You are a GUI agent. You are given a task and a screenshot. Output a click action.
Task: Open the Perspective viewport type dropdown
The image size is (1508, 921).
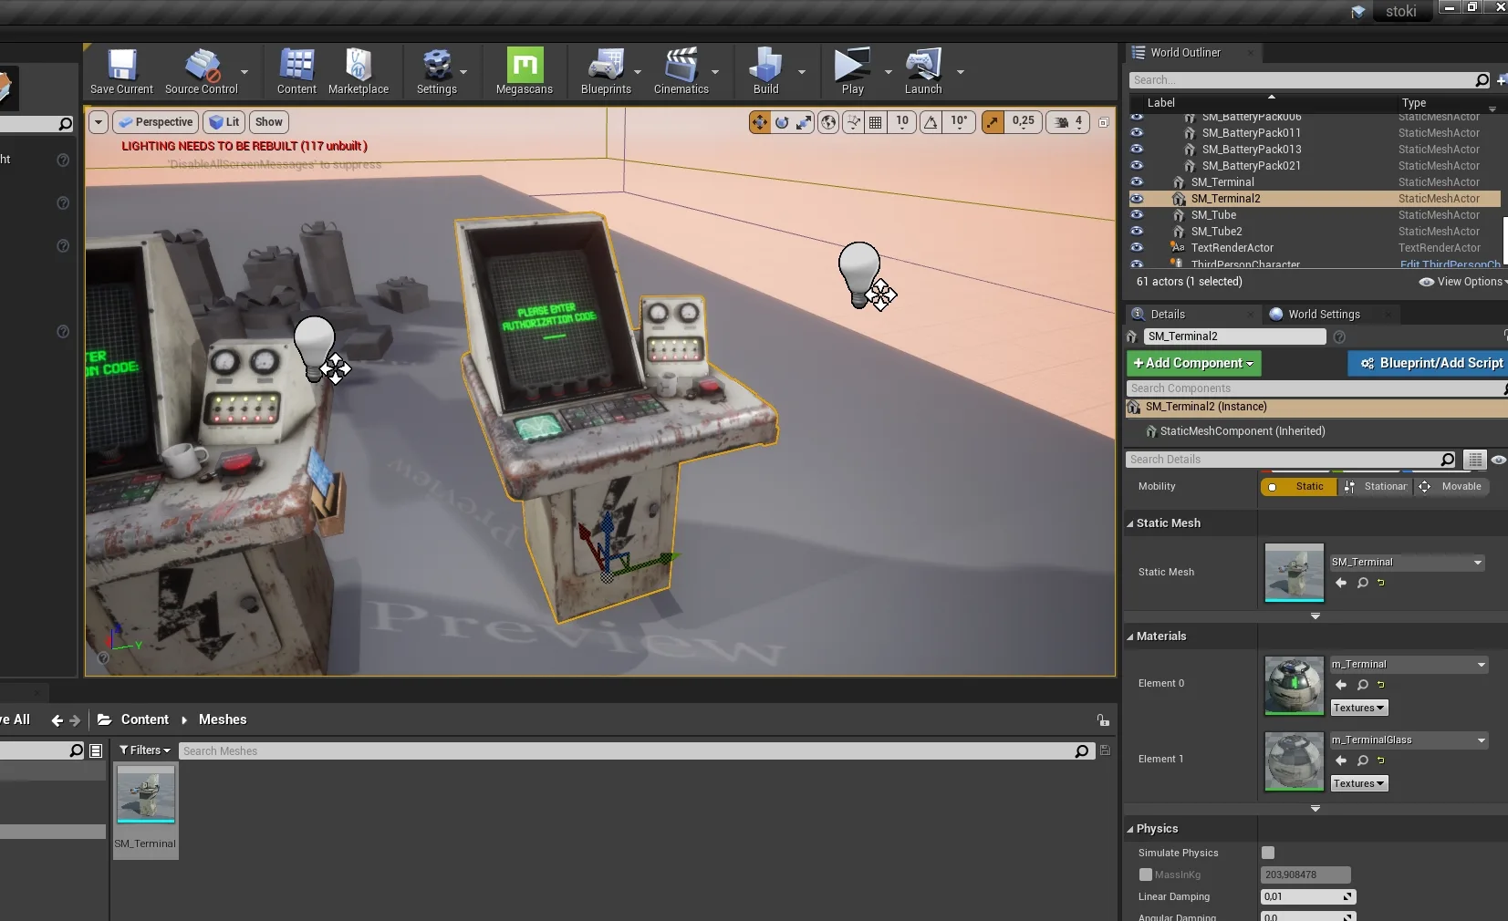(x=155, y=122)
